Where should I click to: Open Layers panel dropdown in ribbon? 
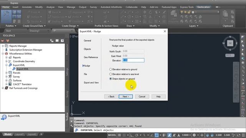(194, 26)
